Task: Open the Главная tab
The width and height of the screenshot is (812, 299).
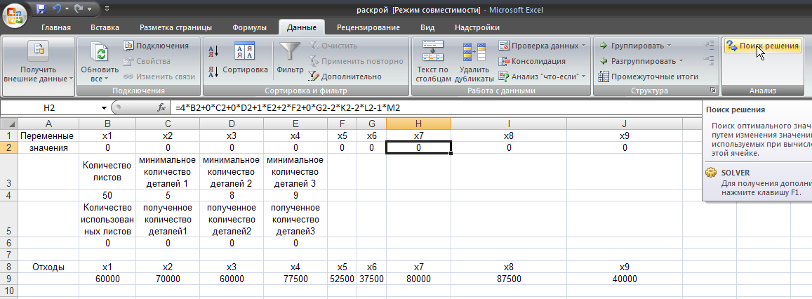Action: [56, 27]
